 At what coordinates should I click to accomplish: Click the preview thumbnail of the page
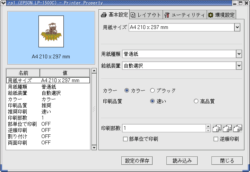point(51,31)
